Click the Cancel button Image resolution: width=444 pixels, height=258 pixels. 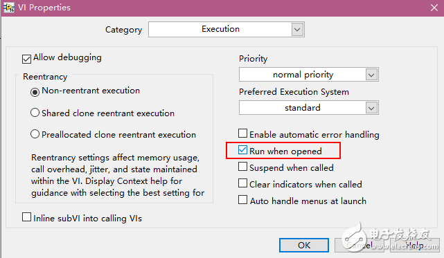(x=359, y=245)
